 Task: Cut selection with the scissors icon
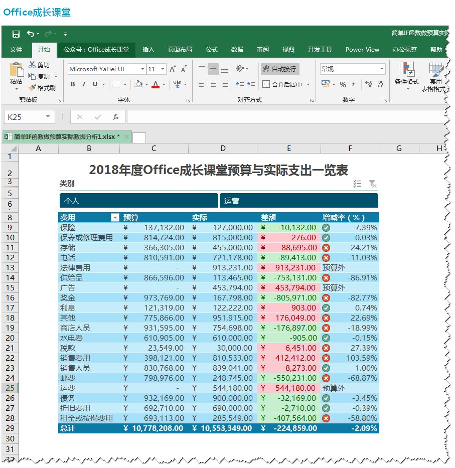tap(32, 65)
